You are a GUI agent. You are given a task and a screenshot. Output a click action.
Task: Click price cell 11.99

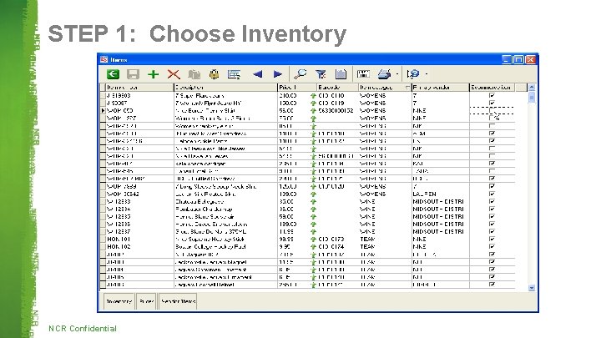294,232
